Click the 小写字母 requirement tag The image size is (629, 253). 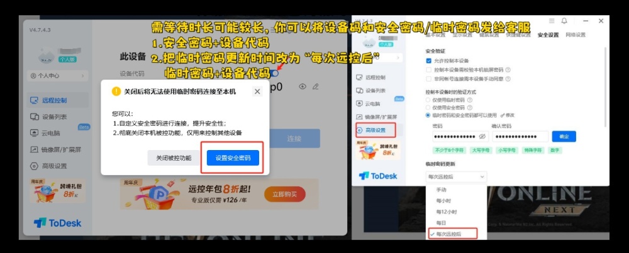pos(506,151)
